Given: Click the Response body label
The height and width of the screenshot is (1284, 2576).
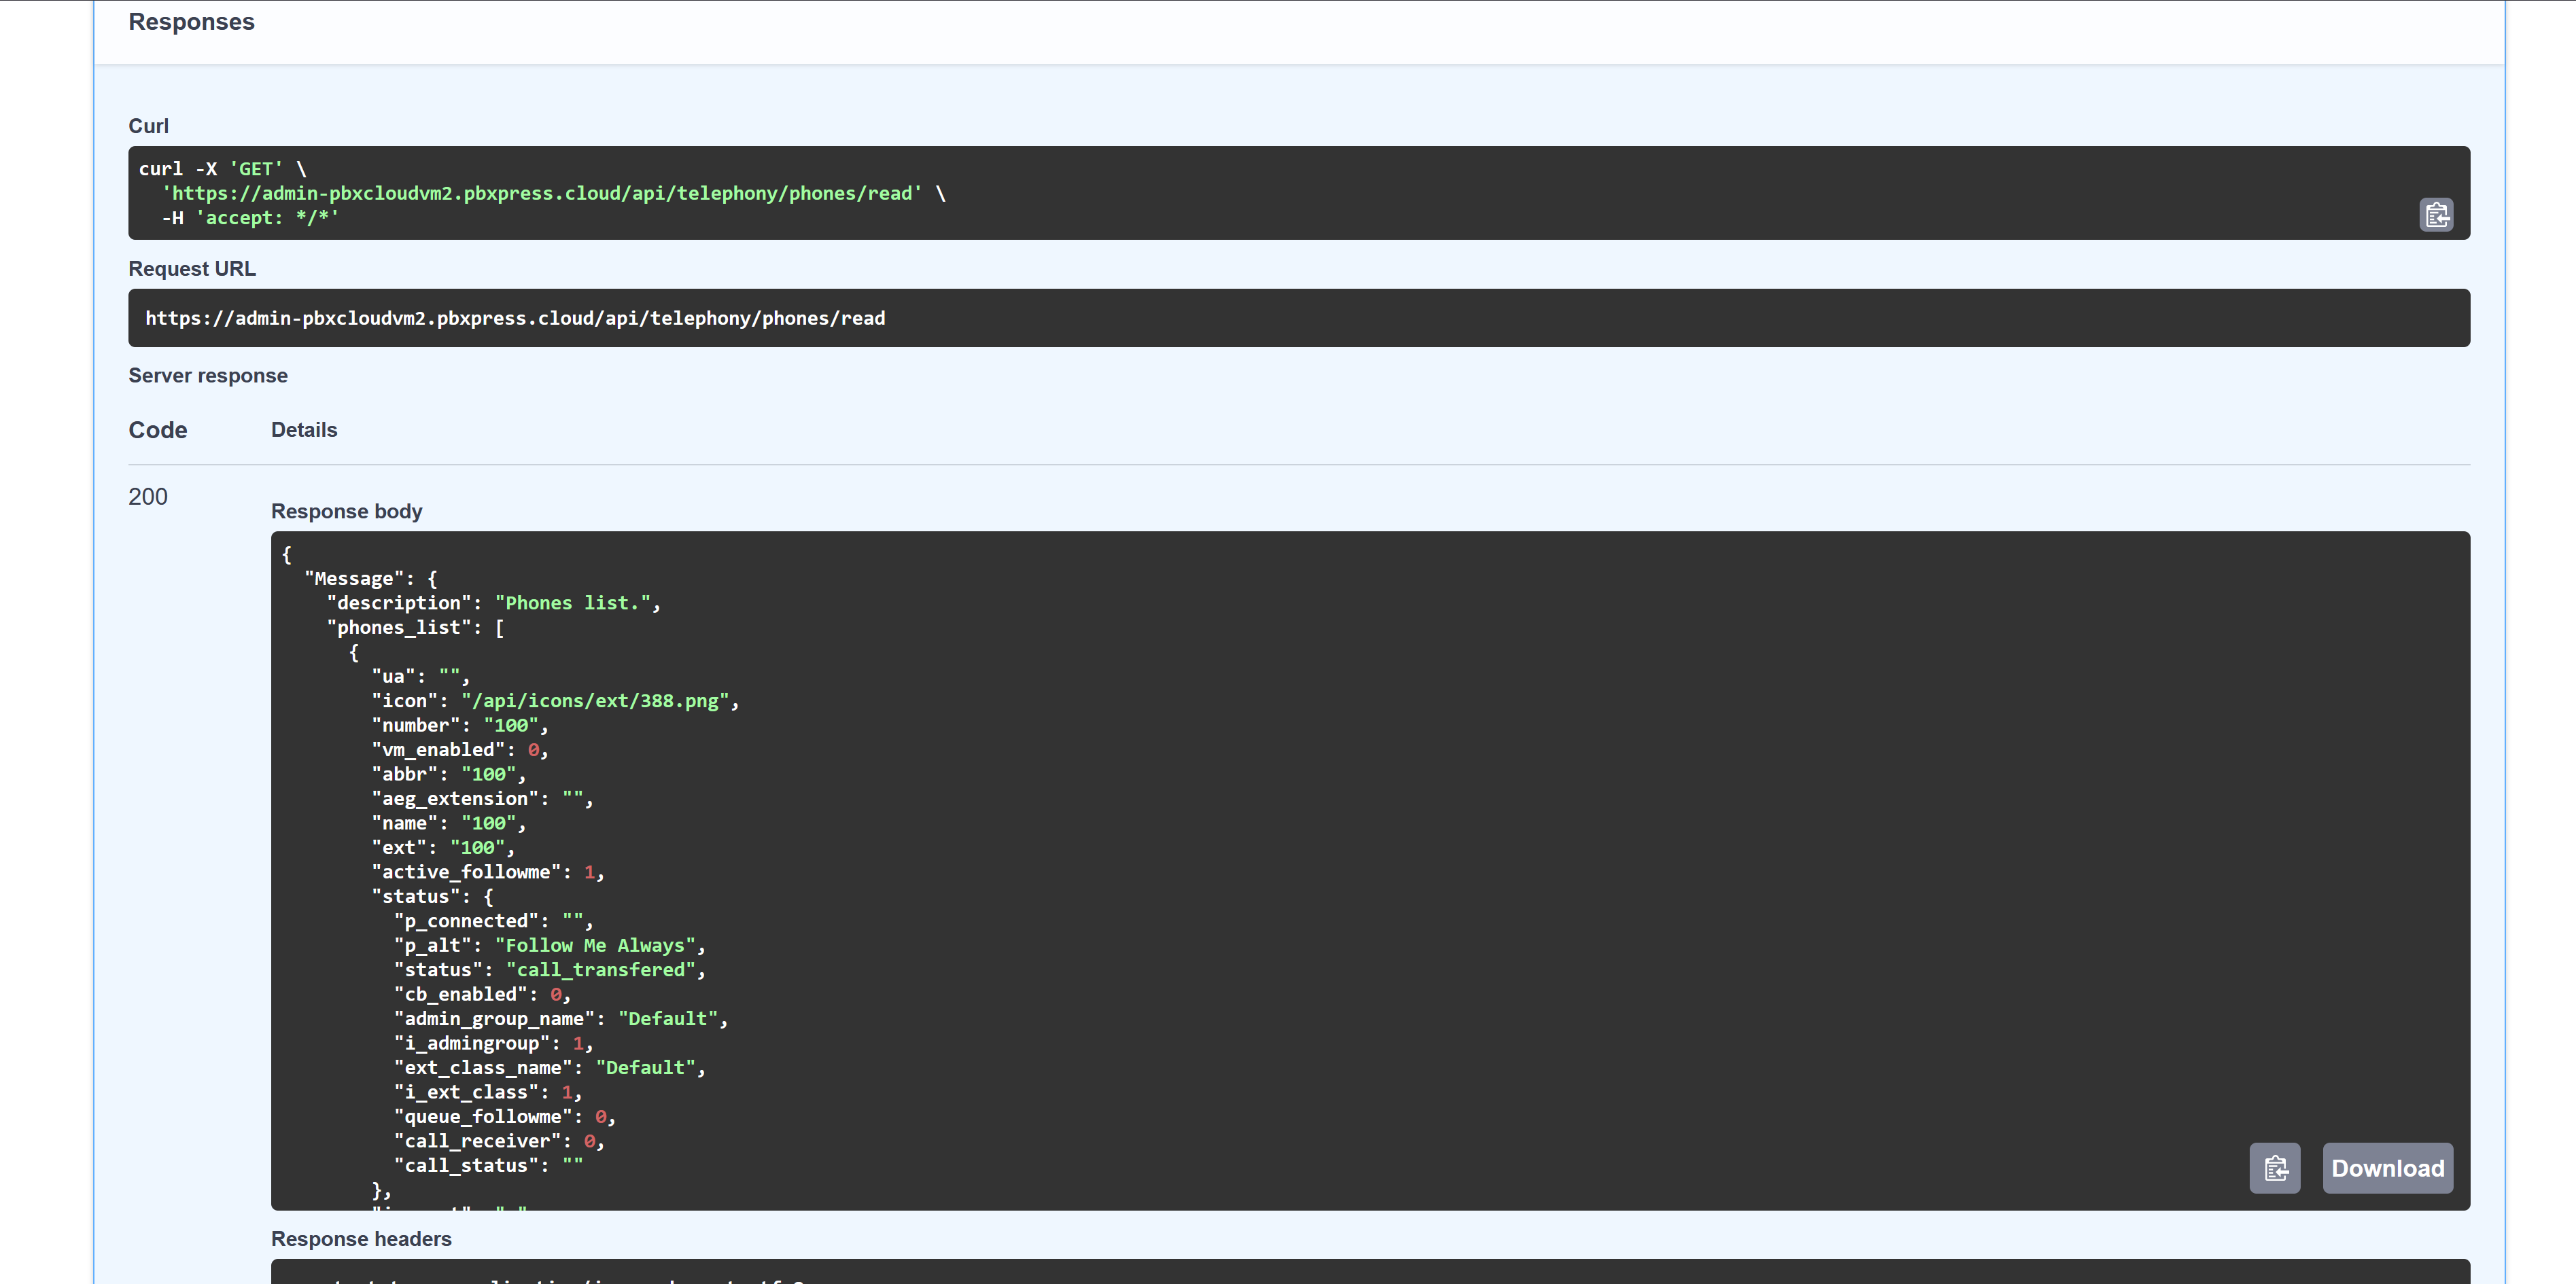Looking at the screenshot, I should pyautogui.click(x=346, y=511).
